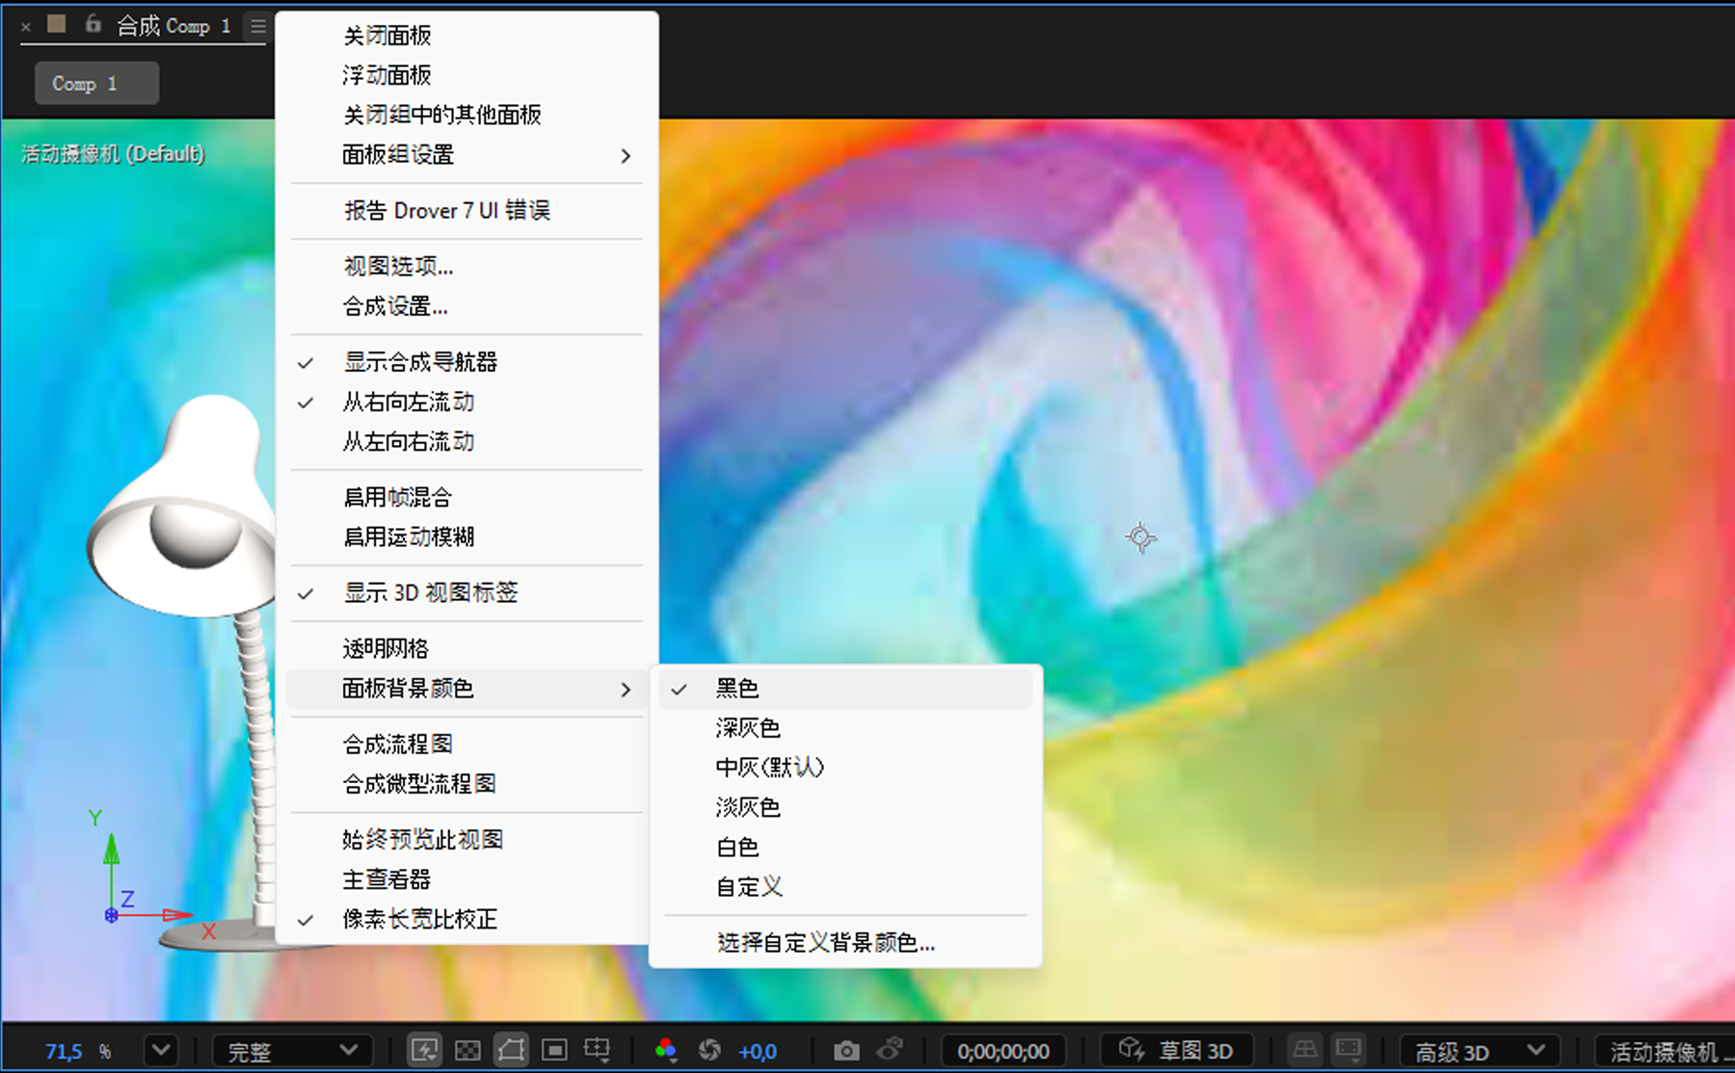This screenshot has height=1073, width=1735.
Task: Select 白色 as panel background color
Action: 736,848
